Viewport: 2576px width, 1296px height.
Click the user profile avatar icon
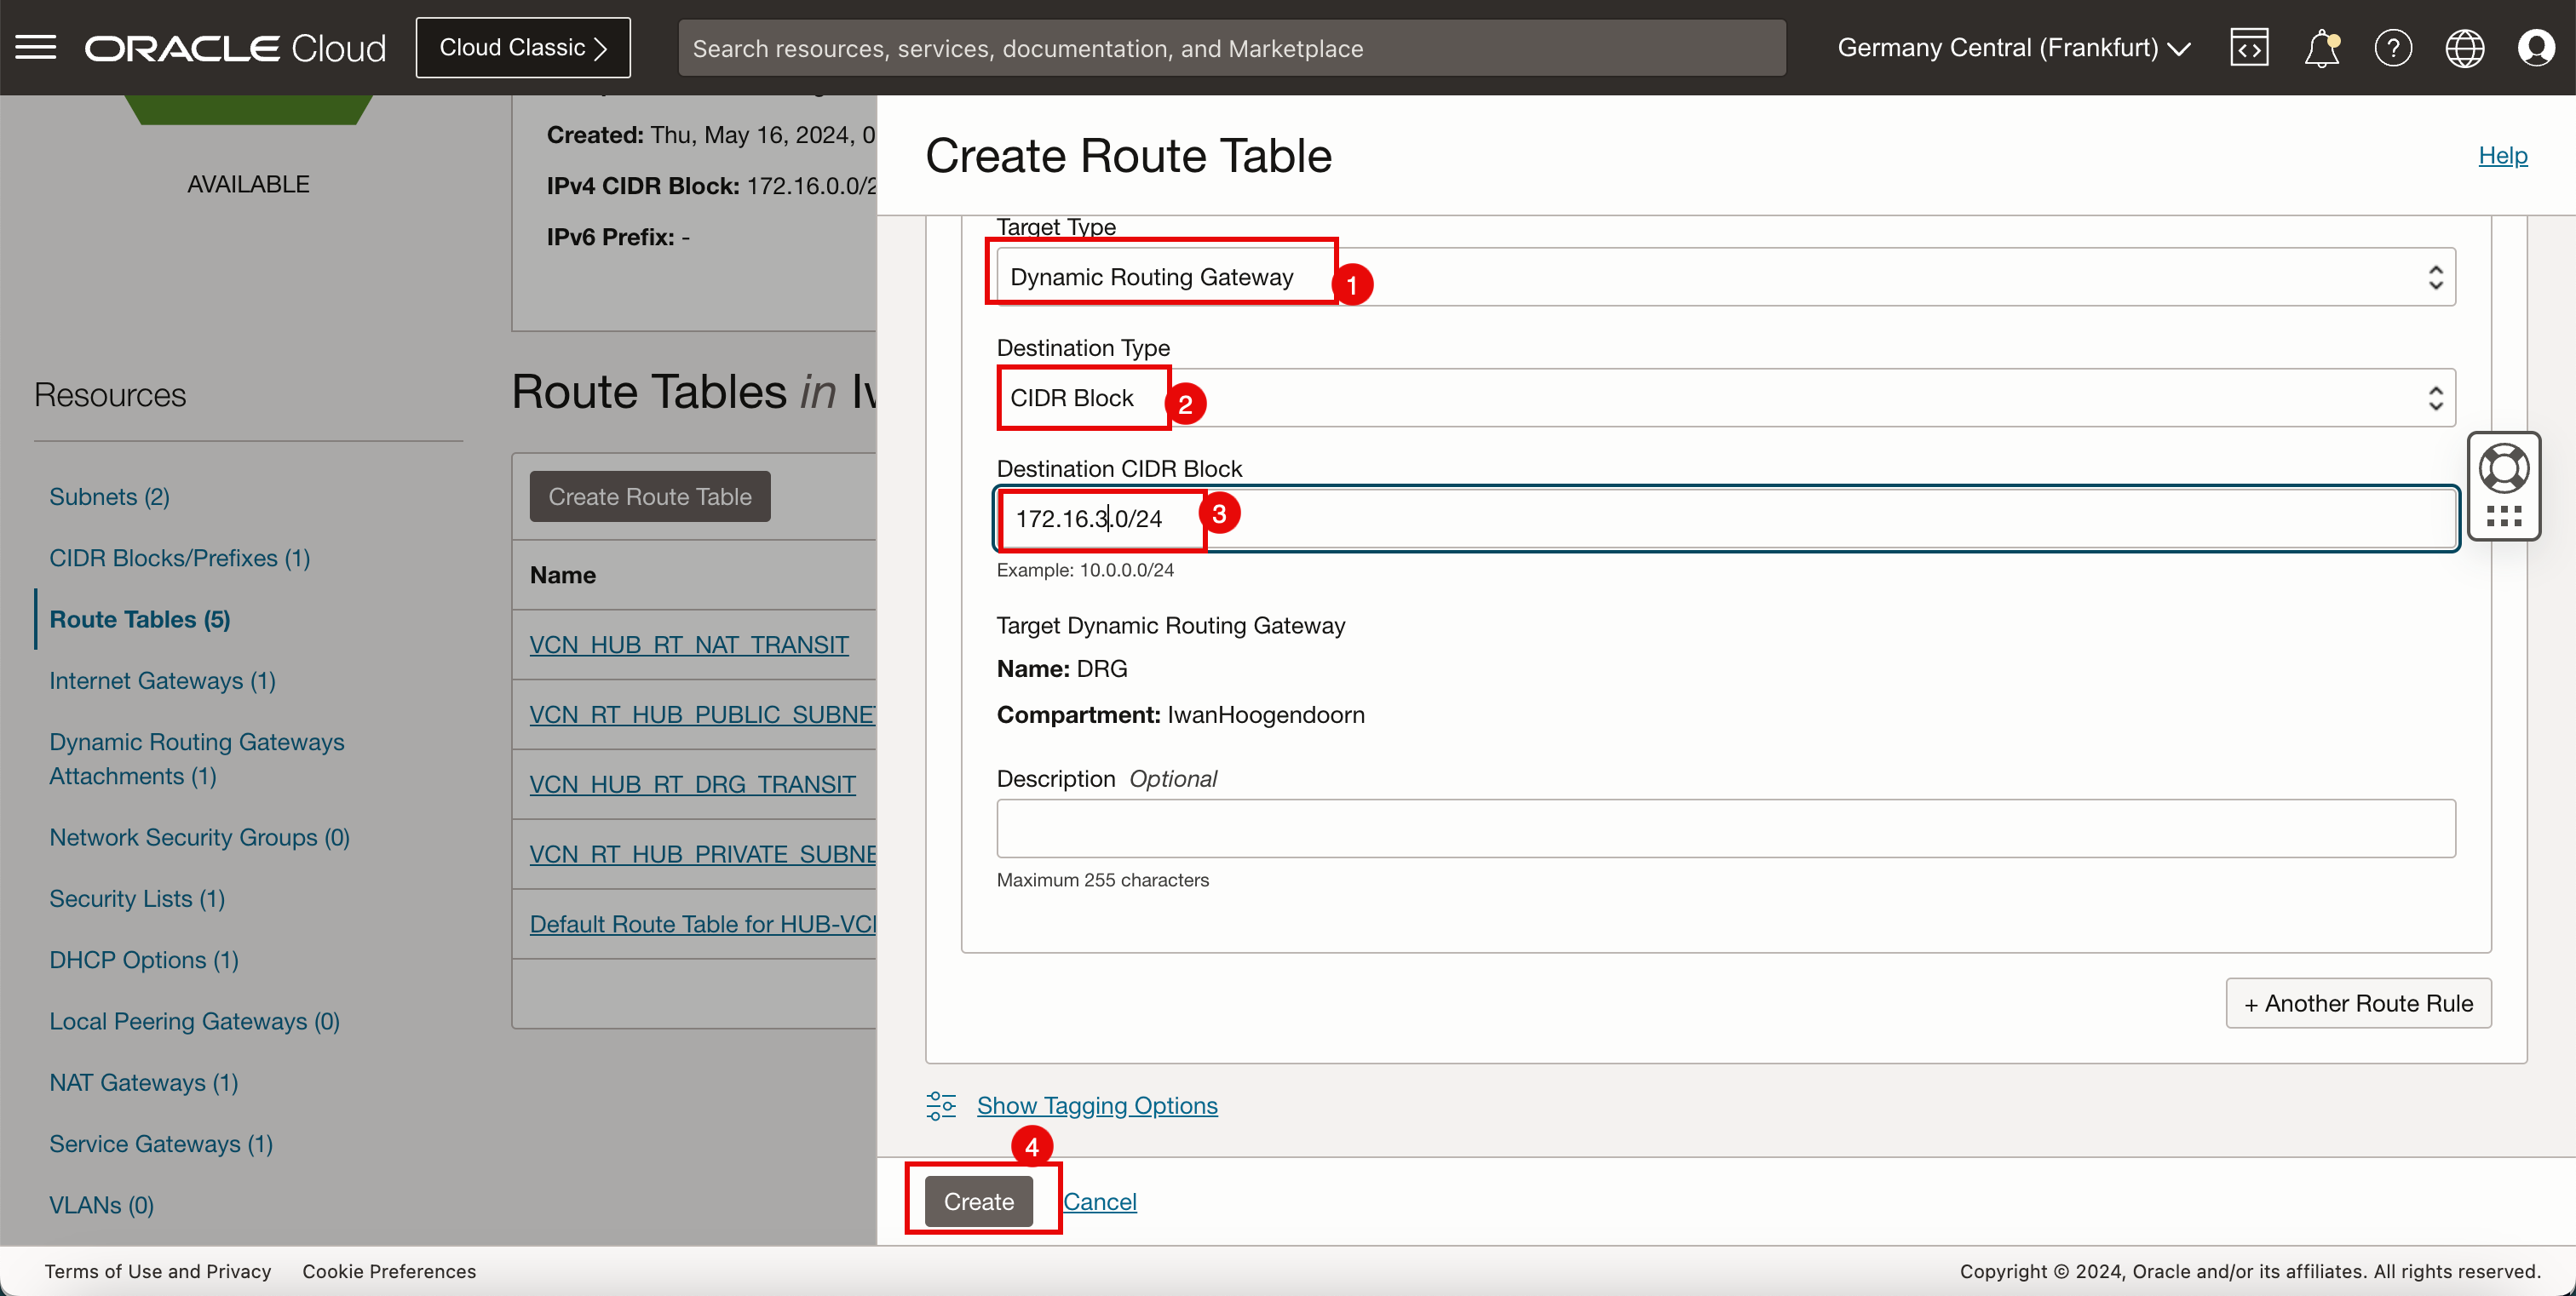[2536, 48]
